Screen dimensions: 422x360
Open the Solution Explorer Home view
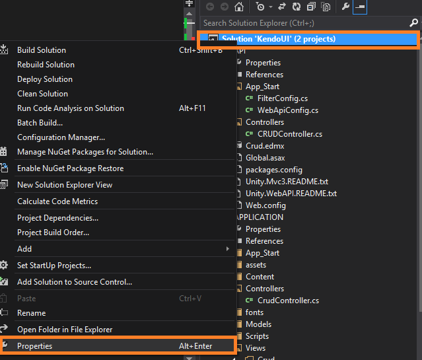click(x=238, y=7)
